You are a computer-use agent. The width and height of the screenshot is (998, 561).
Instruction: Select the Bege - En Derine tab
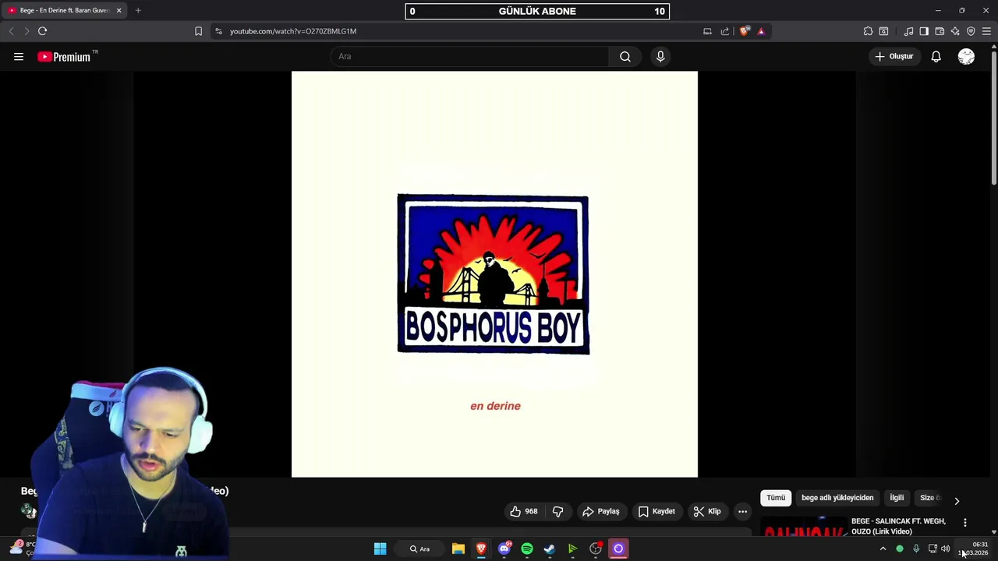[x=64, y=10]
